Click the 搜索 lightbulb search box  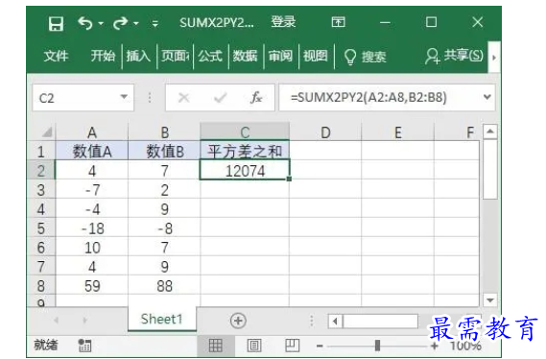pos(365,57)
